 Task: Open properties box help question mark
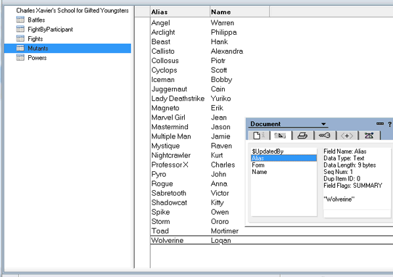click(390, 124)
